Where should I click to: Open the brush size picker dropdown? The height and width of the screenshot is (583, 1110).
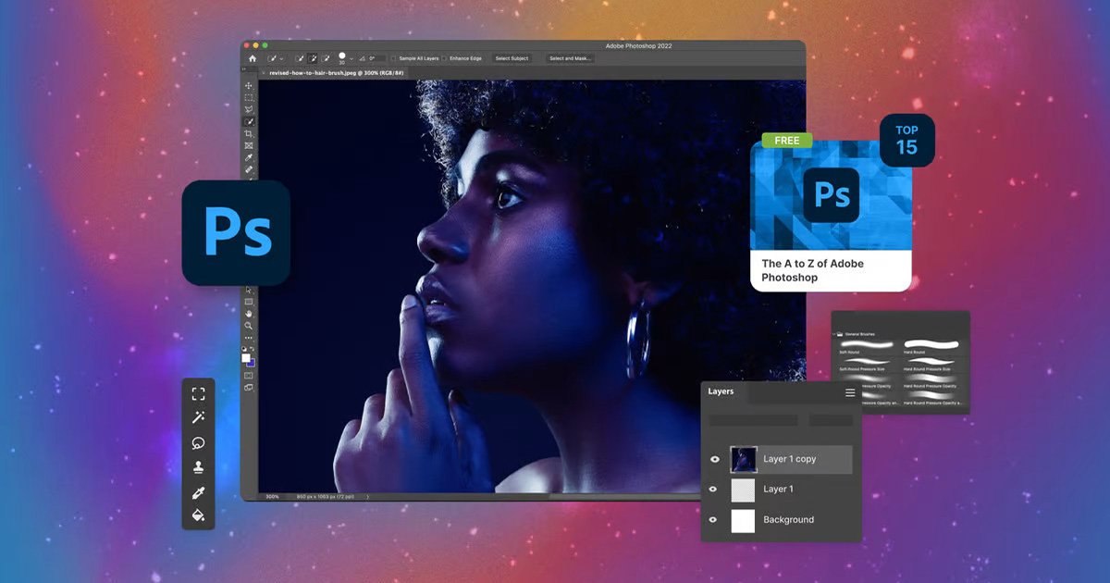click(x=351, y=58)
